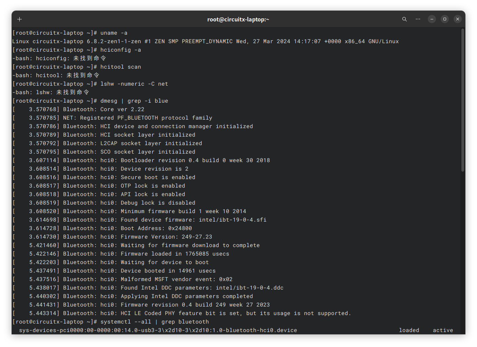Click the 'loaded' status in systemctl output
This screenshot has width=477, height=347.
[x=409, y=330]
